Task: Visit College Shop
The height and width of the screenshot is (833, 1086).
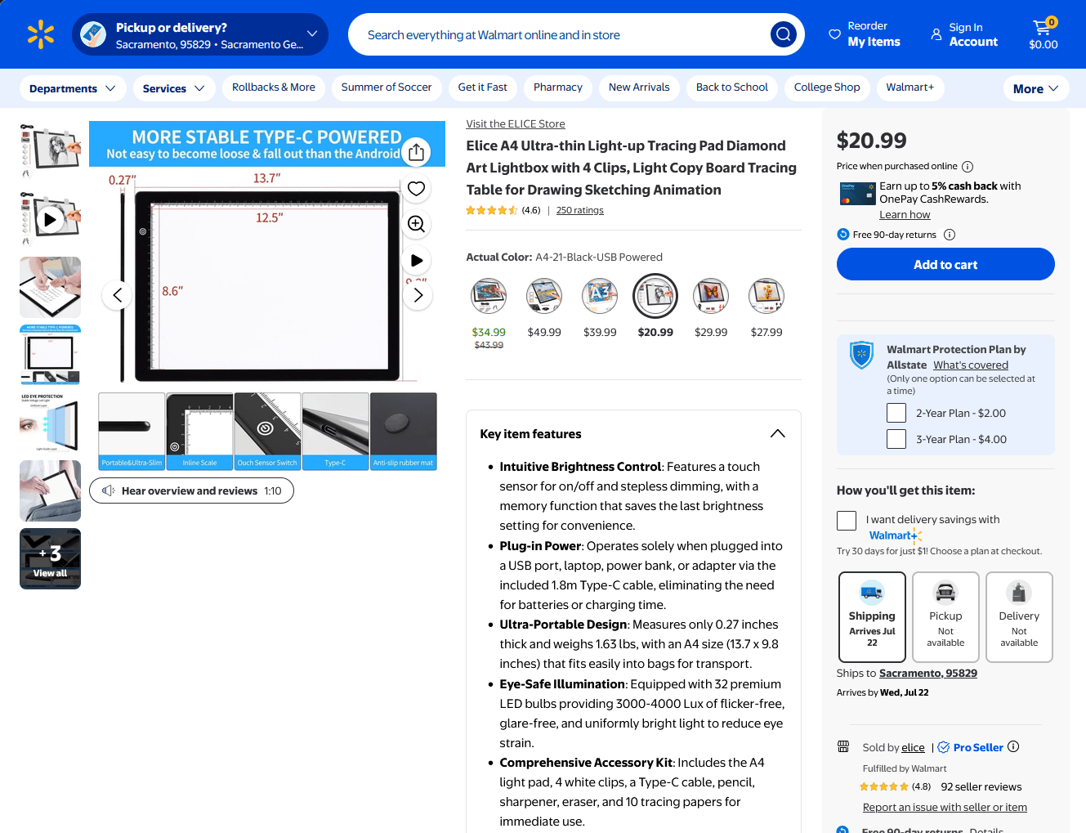Action: pos(827,87)
